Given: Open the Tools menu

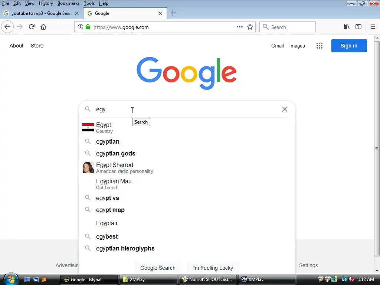Looking at the screenshot, I should (89, 3).
